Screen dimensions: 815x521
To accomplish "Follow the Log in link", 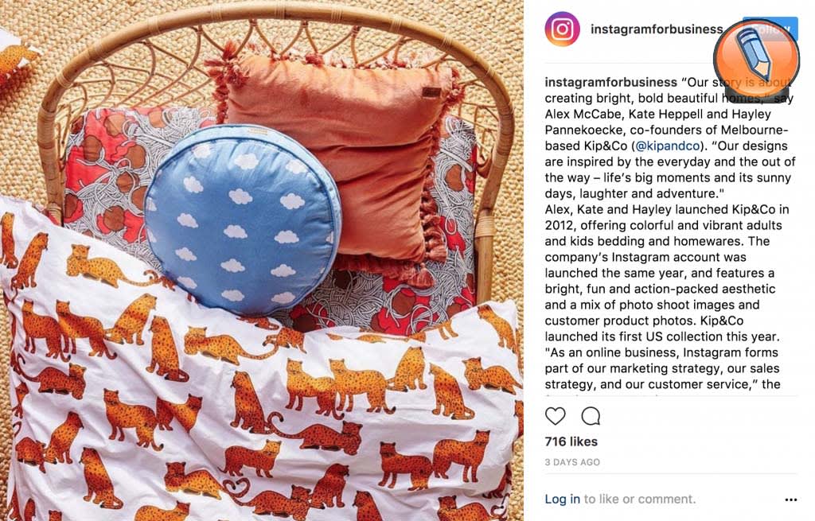I will pyautogui.click(x=562, y=500).
